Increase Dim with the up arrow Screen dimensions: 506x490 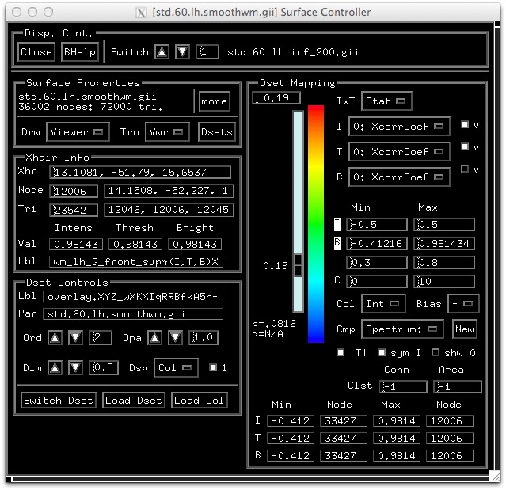click(x=55, y=367)
